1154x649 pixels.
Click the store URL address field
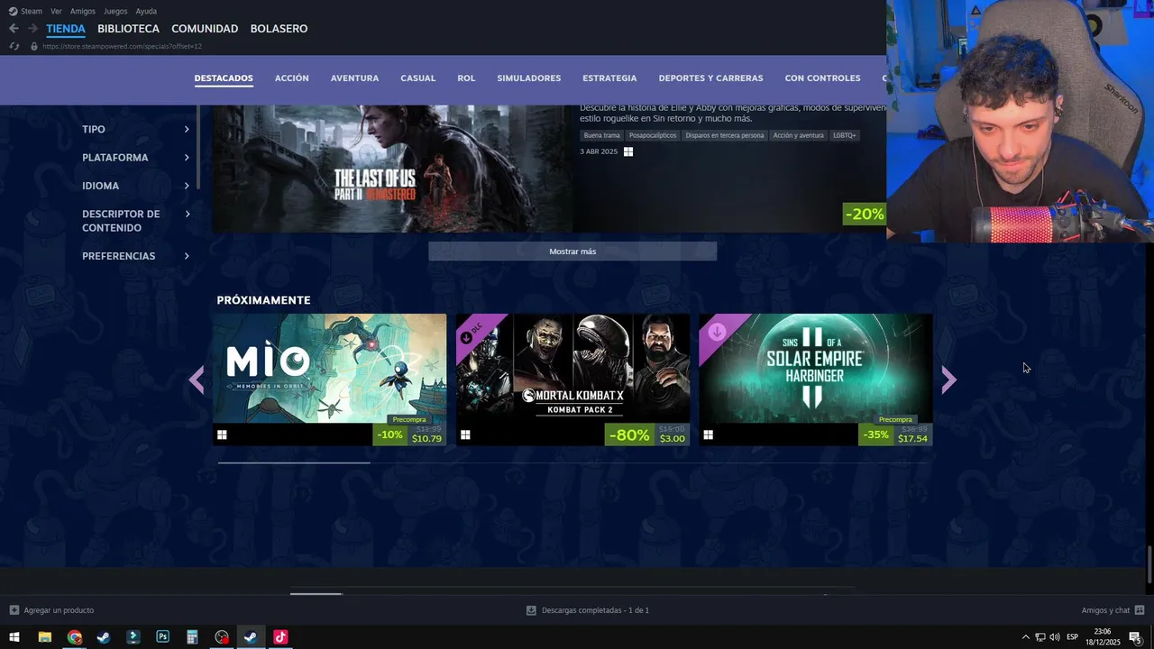click(x=122, y=46)
